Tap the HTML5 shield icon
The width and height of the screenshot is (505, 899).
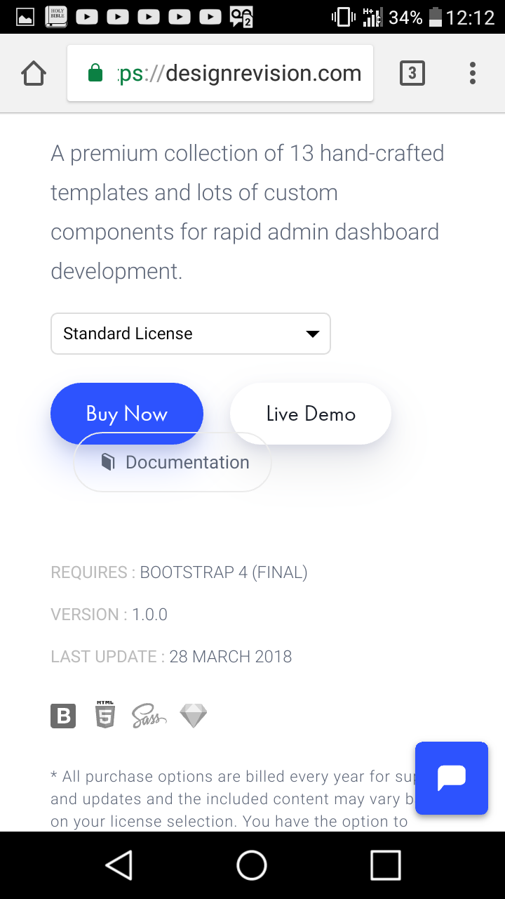pos(105,715)
